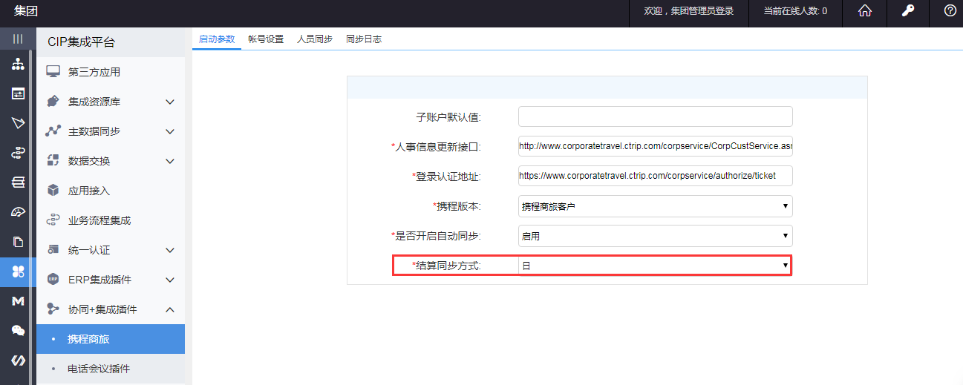Toggle the sidebar collapse bars icon
This screenshot has height=385, width=963.
(18, 39)
